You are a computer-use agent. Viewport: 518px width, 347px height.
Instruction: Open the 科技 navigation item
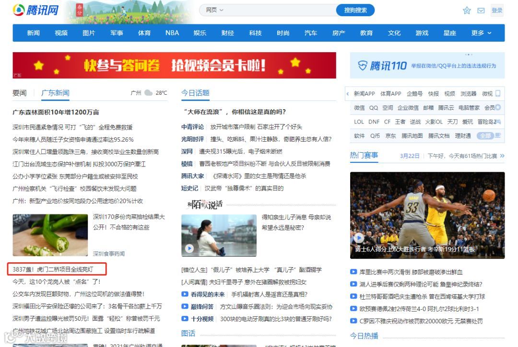coord(255,33)
